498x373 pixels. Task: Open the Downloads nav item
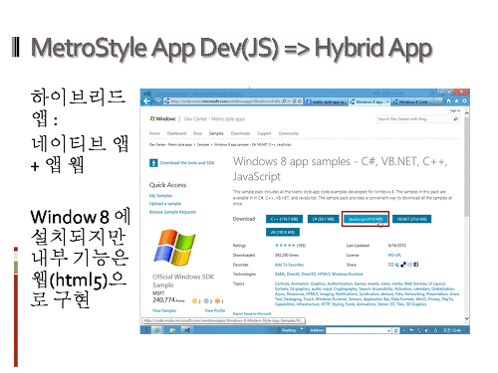pyautogui.click(x=240, y=133)
